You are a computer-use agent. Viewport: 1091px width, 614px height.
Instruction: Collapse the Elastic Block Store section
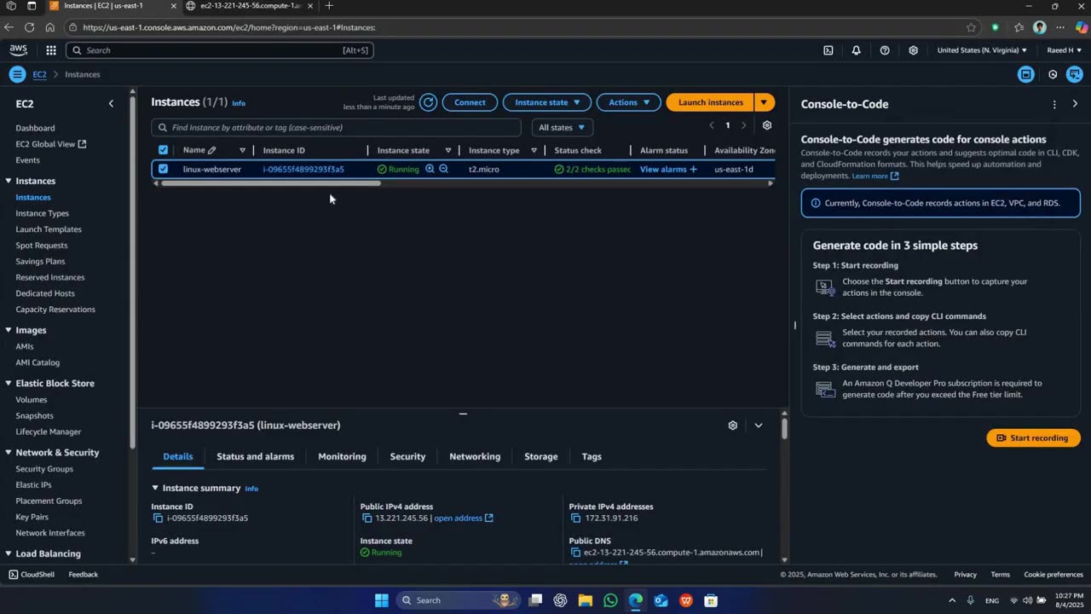(8, 384)
